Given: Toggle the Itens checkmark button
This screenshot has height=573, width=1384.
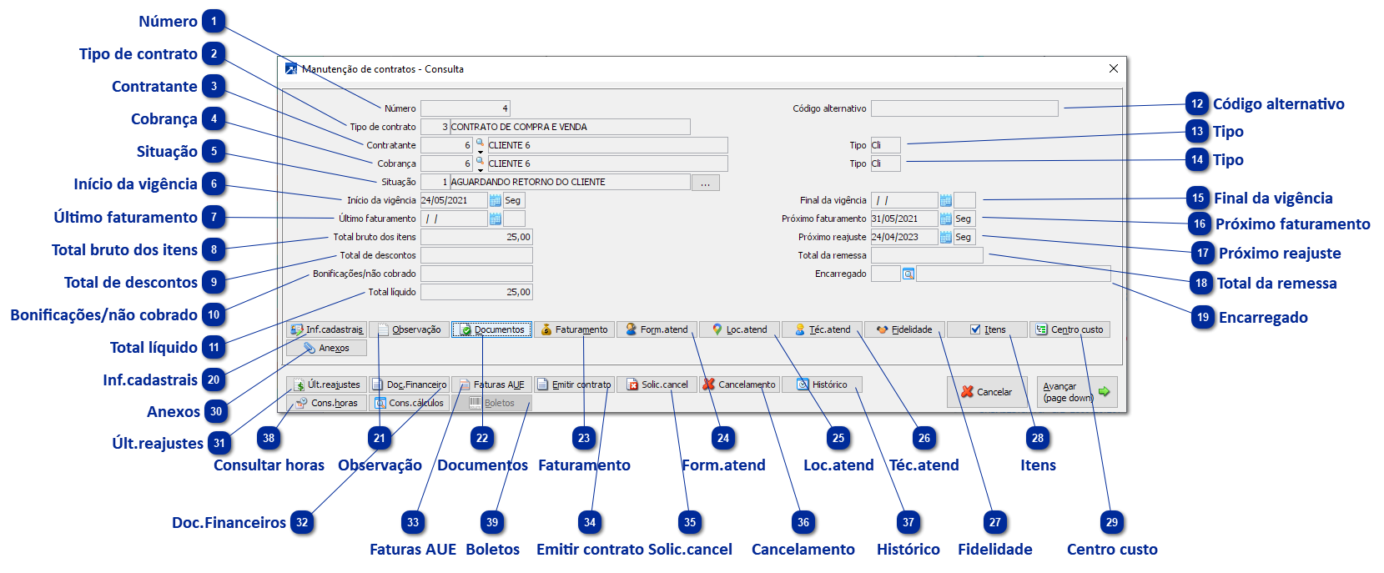Looking at the screenshot, I should click(x=987, y=329).
